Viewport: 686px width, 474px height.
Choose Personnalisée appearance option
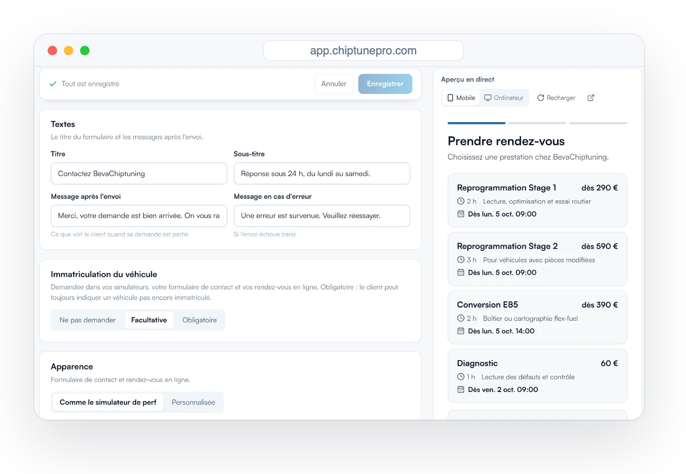(x=193, y=402)
